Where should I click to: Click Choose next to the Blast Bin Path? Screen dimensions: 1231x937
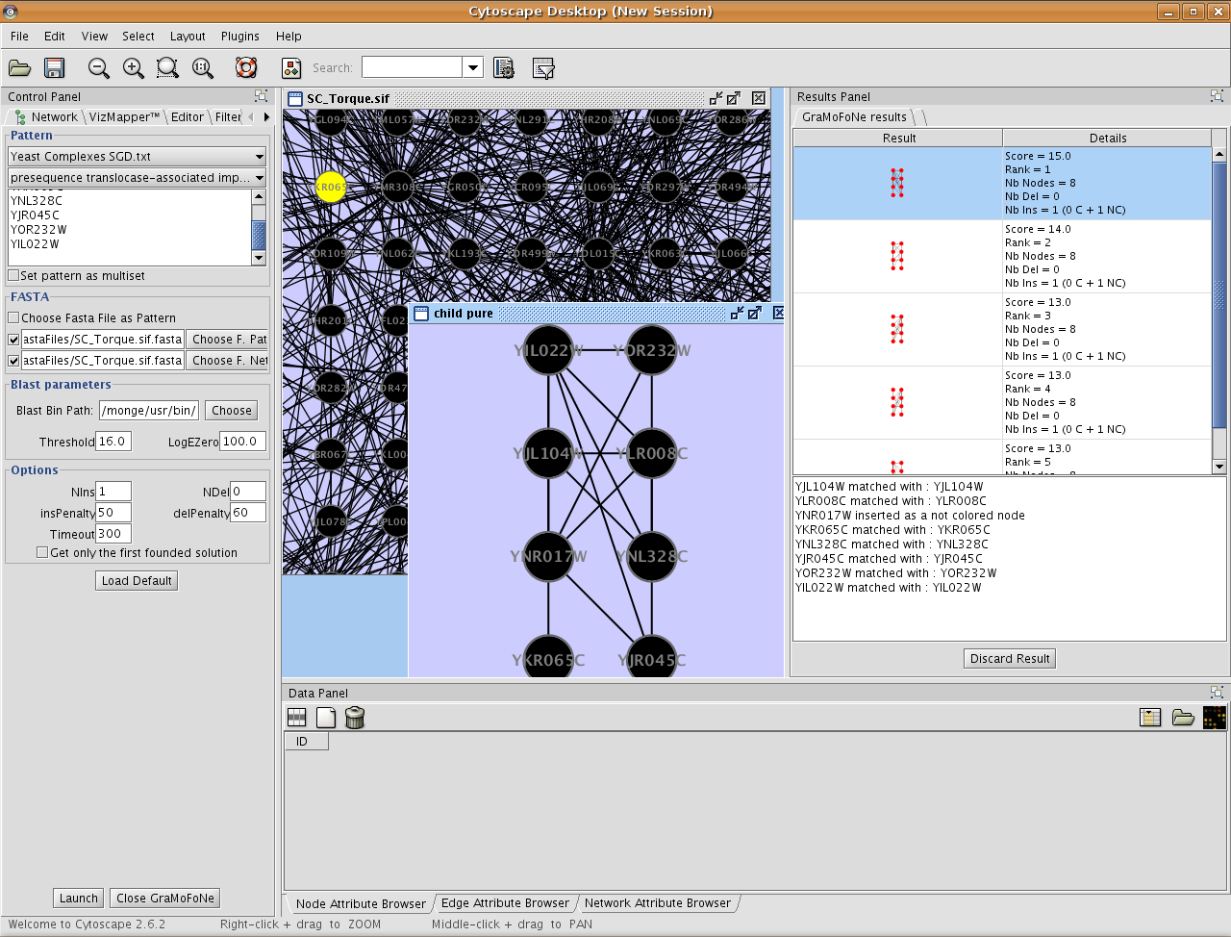click(x=231, y=410)
